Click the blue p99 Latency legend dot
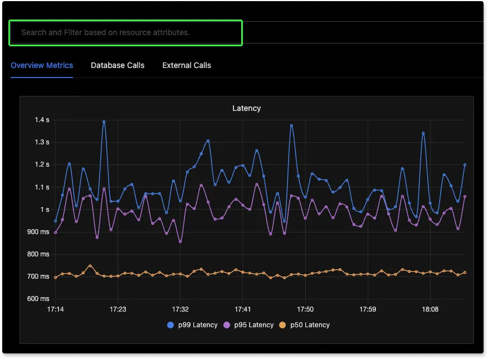Screen dimensions: 488x359 click(x=171, y=325)
